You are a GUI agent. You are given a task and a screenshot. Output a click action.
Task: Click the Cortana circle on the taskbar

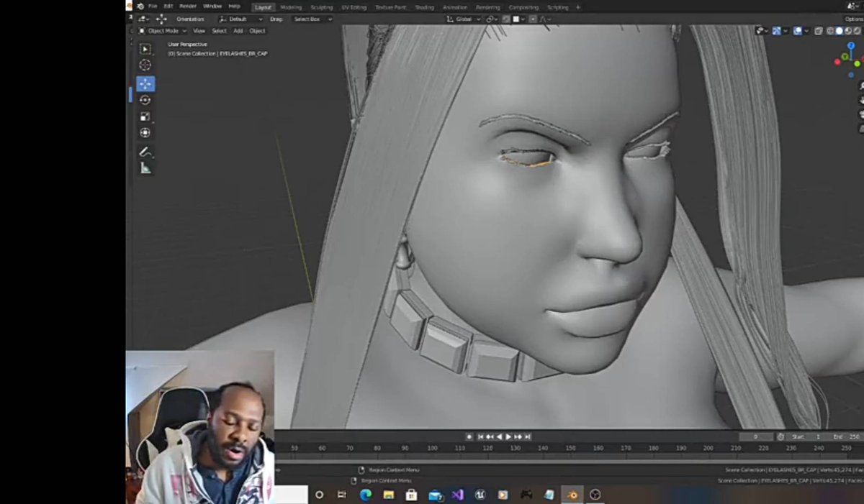[319, 495]
